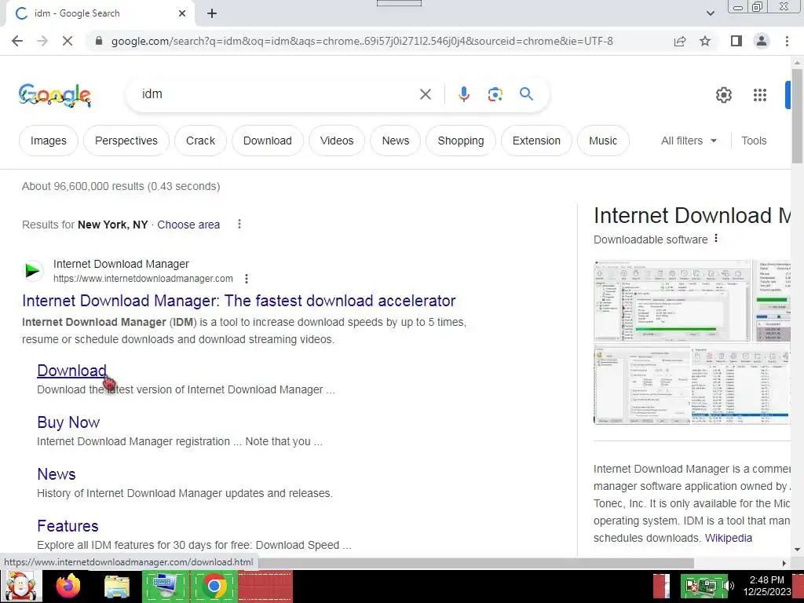Open the Santa start menu icon
The image size is (804, 603).
click(x=20, y=586)
